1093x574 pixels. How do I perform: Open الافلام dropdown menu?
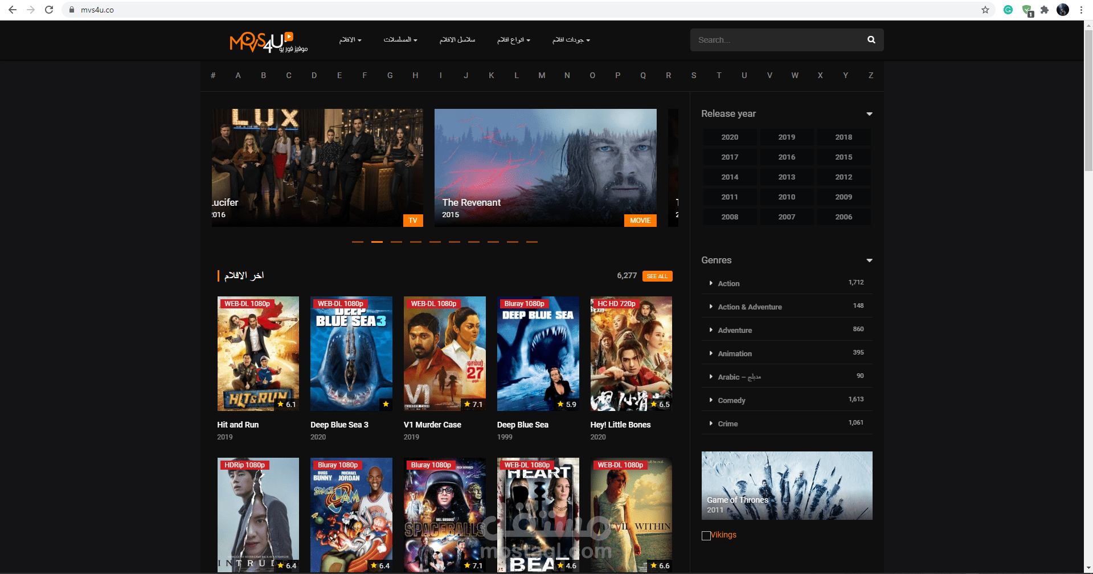[350, 40]
